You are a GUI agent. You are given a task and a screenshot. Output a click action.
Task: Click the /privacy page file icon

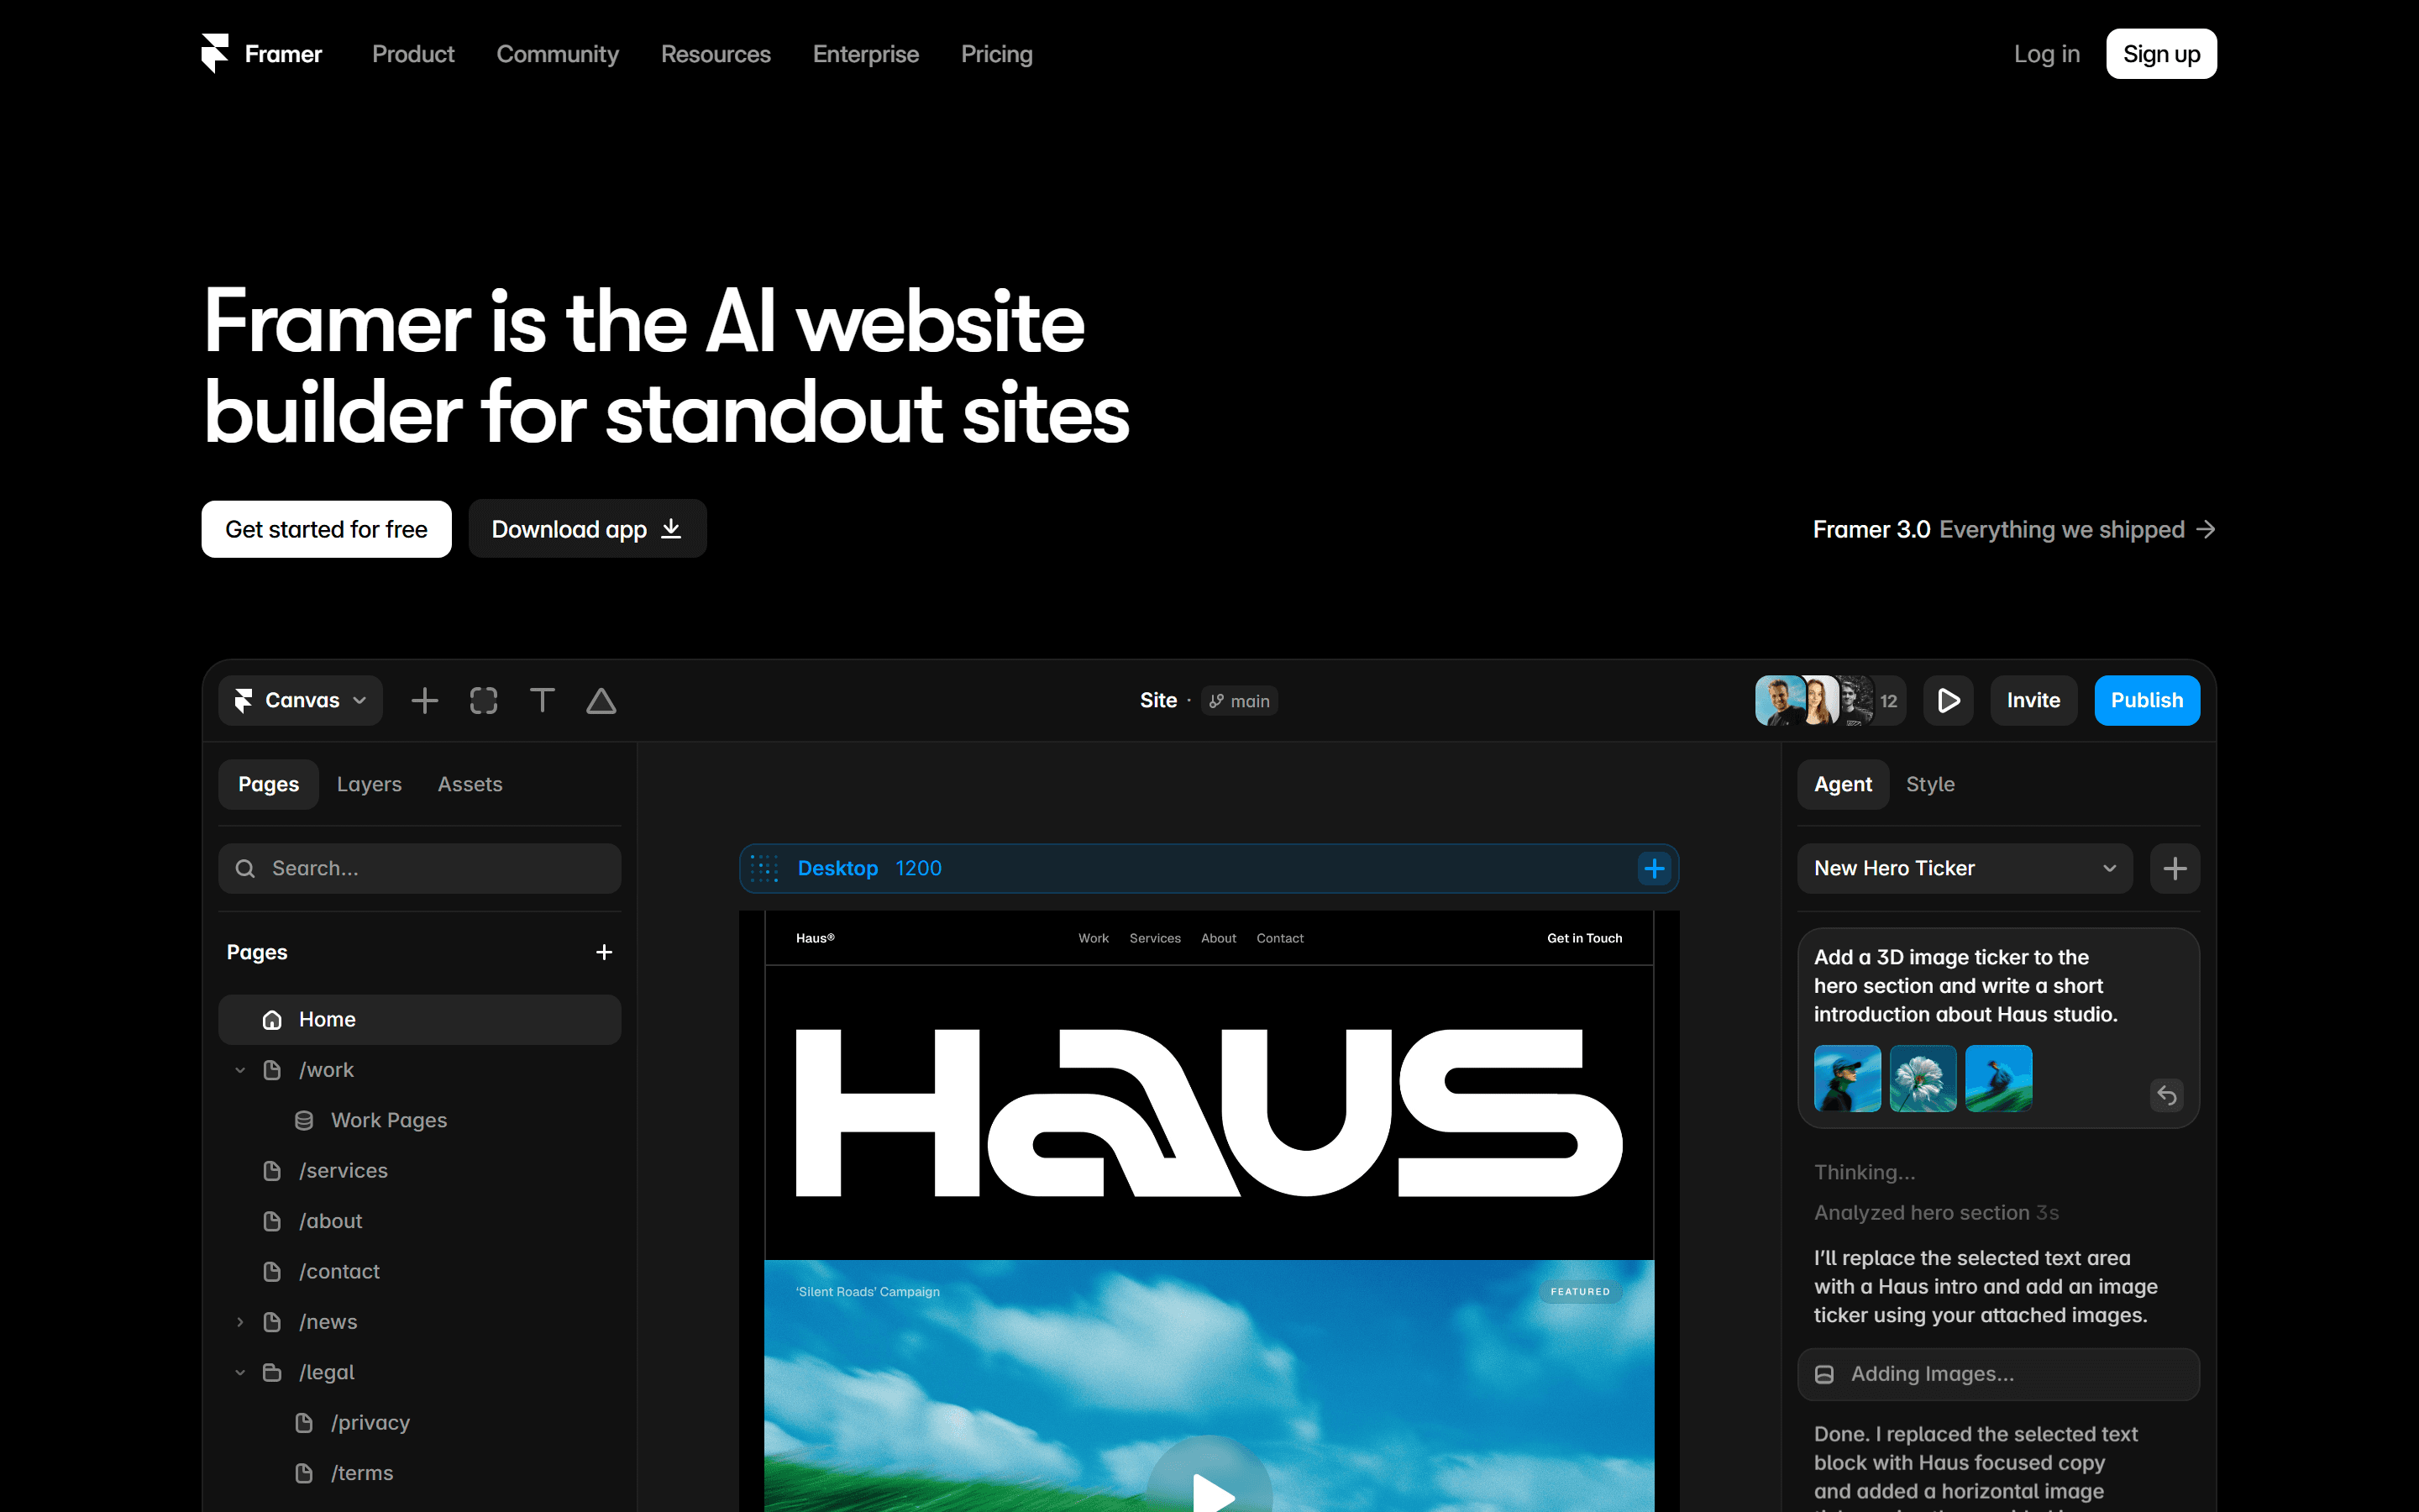point(304,1423)
